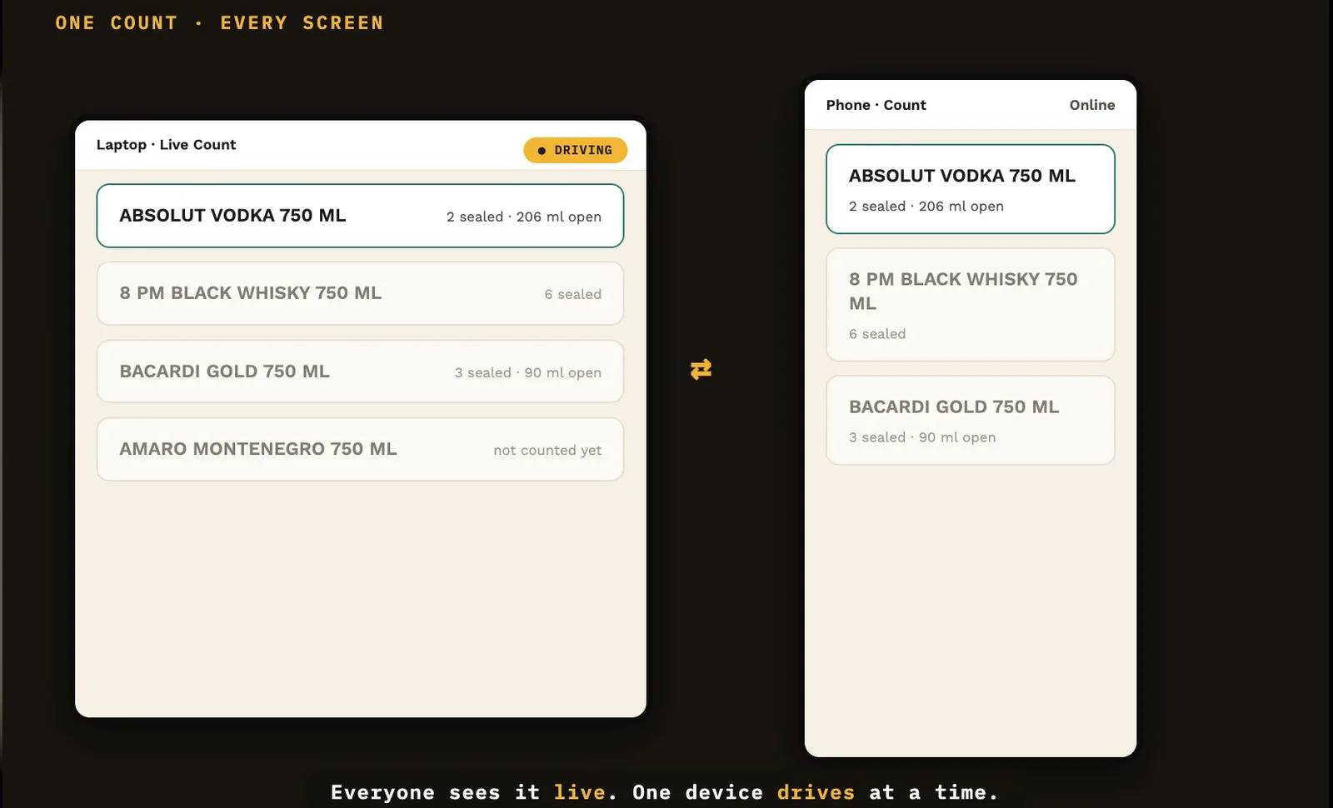Select ABSOLUT VODKA 750 ML in Laptop list
Image resolution: width=1333 pixels, height=808 pixels.
(360, 216)
